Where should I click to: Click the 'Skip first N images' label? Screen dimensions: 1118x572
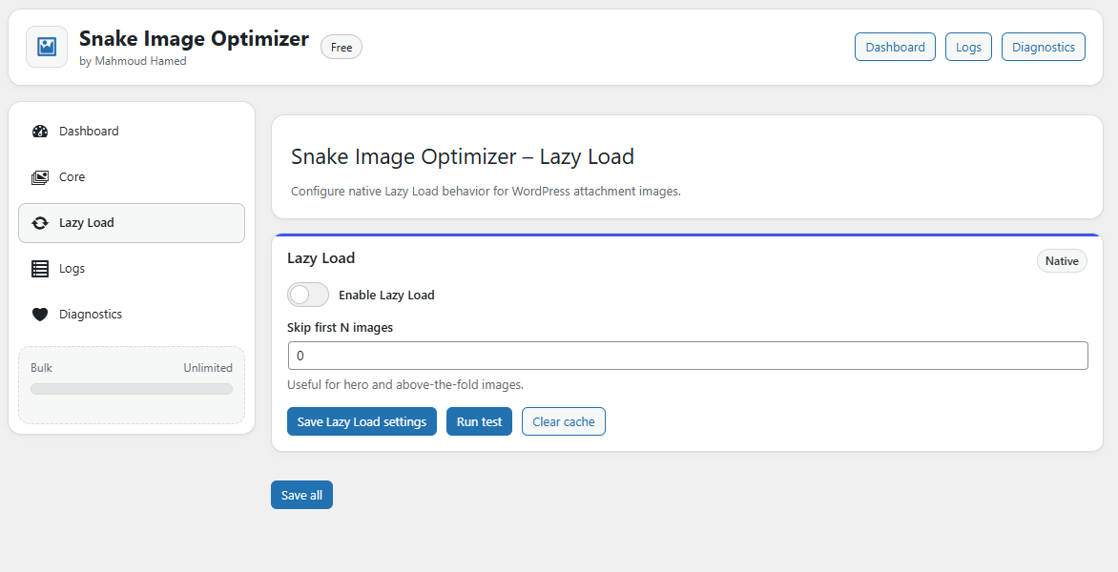341,328
